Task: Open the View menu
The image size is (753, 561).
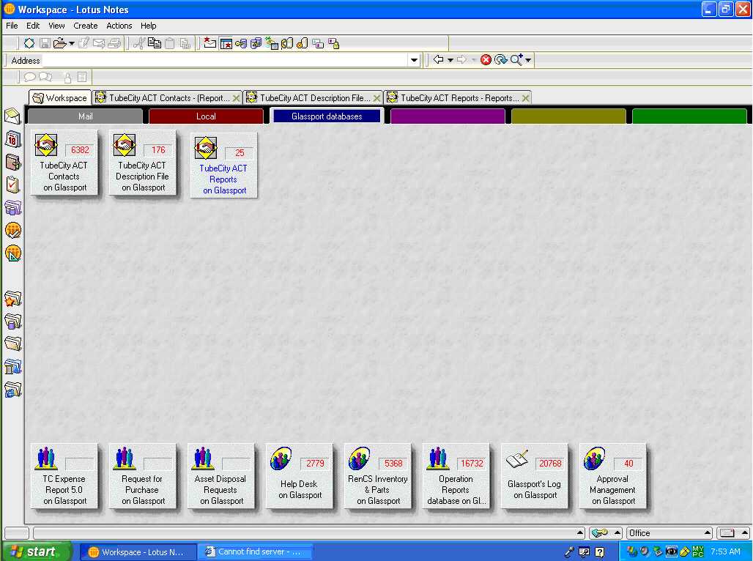Action: 56,26
